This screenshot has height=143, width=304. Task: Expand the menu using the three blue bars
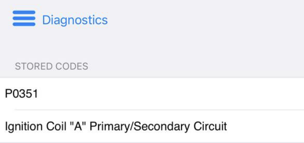coord(24,19)
